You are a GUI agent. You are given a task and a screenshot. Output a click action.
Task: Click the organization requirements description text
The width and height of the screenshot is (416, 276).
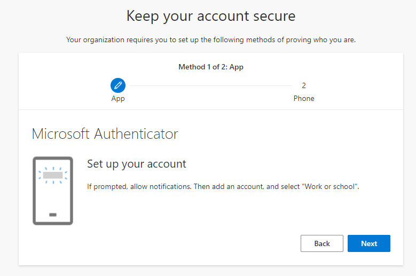(211, 40)
